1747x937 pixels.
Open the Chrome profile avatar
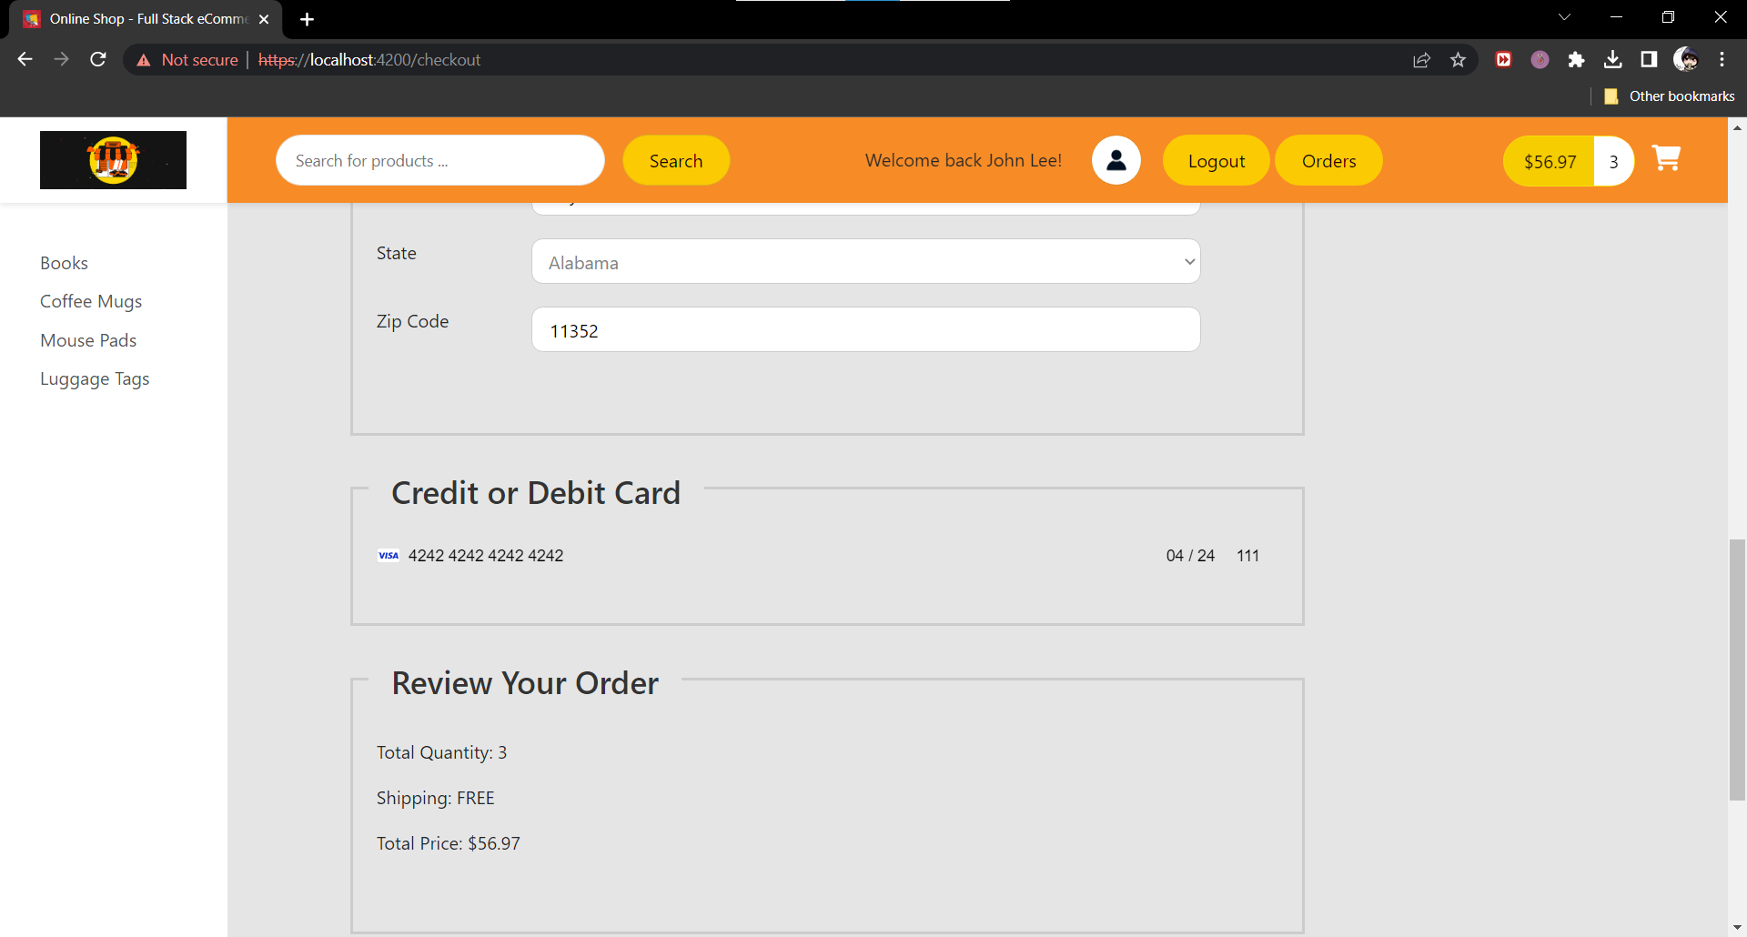(1685, 60)
